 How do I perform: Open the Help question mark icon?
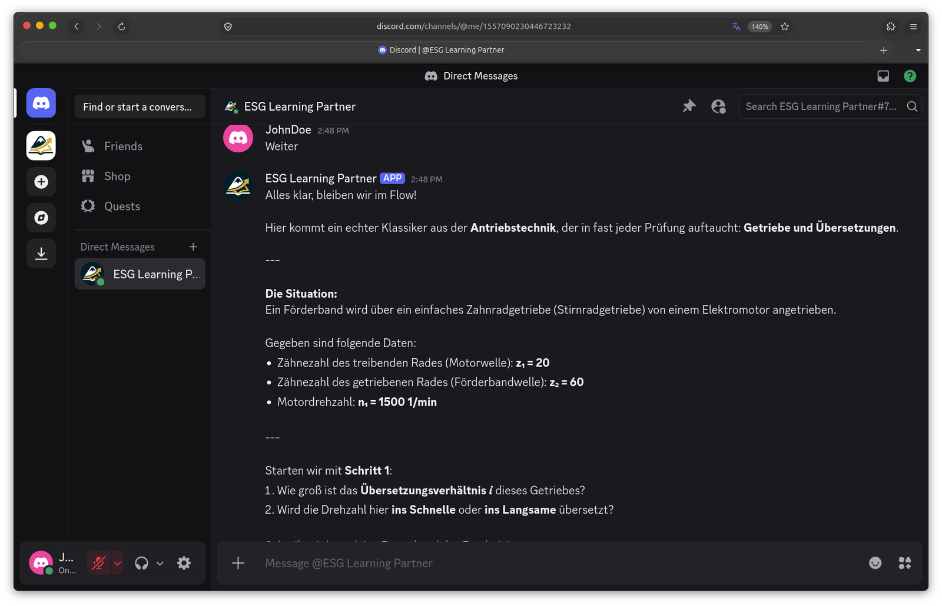[x=910, y=76]
